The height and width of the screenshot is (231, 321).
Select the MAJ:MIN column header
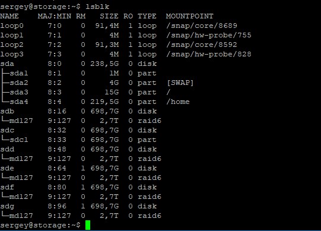tap(55, 16)
